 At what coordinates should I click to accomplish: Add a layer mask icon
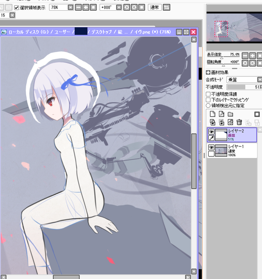coord(257,114)
